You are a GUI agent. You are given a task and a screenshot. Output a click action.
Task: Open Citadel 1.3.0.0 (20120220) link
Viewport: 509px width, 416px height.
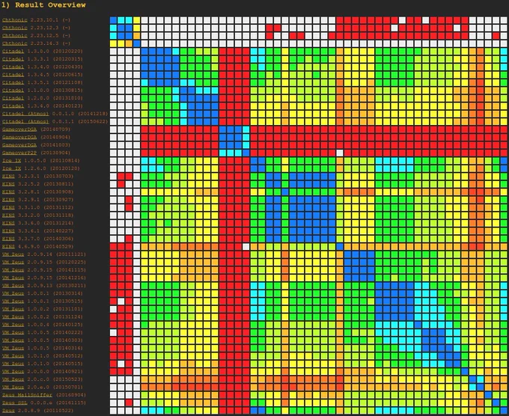[13, 52]
